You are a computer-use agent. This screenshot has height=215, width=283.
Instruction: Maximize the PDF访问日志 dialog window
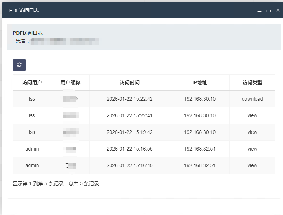tap(269, 11)
